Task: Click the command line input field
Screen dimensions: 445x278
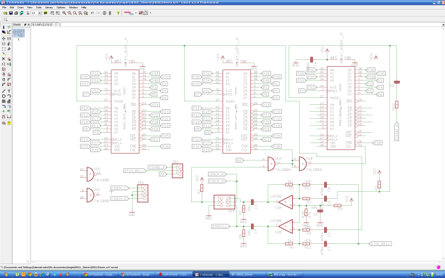Action: click(x=250, y=25)
